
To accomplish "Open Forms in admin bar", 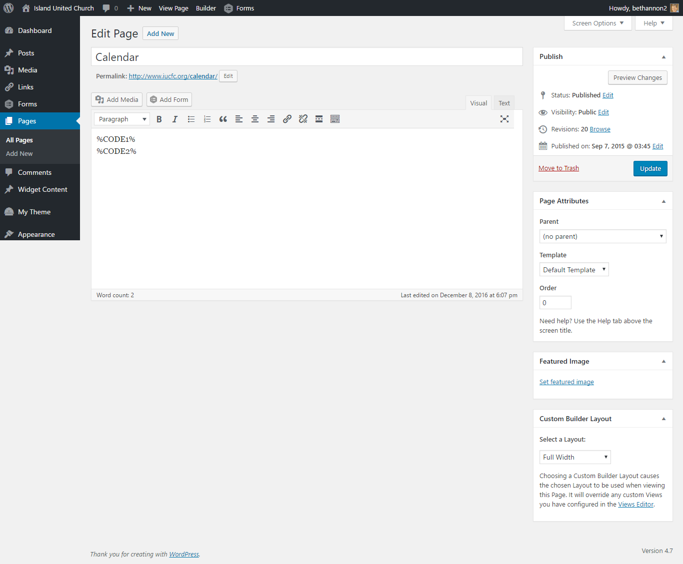I will pyautogui.click(x=239, y=8).
